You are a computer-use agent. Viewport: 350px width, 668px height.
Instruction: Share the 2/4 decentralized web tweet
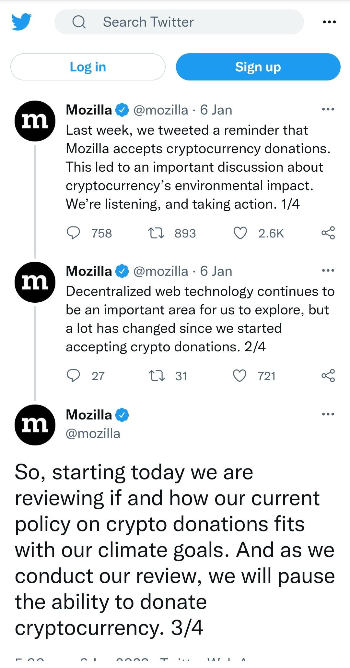pyautogui.click(x=328, y=376)
